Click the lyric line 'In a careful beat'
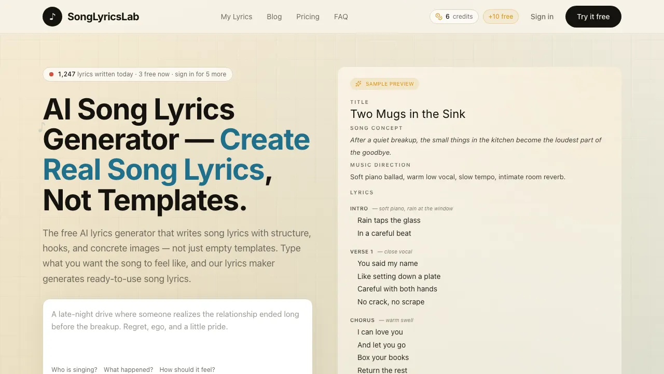664x374 pixels. [384, 233]
